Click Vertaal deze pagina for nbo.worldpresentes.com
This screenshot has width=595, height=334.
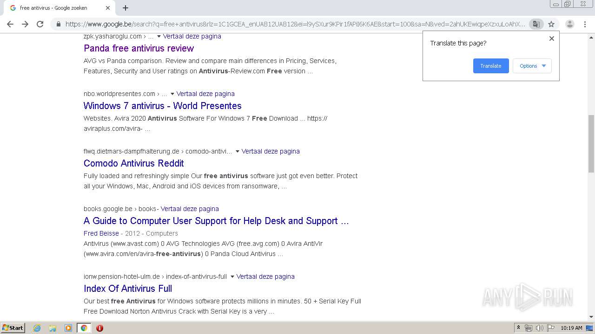(x=205, y=94)
